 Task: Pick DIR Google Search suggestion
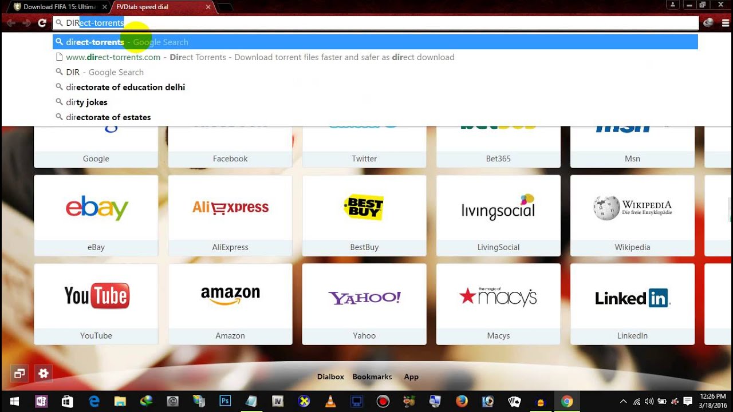(375, 72)
